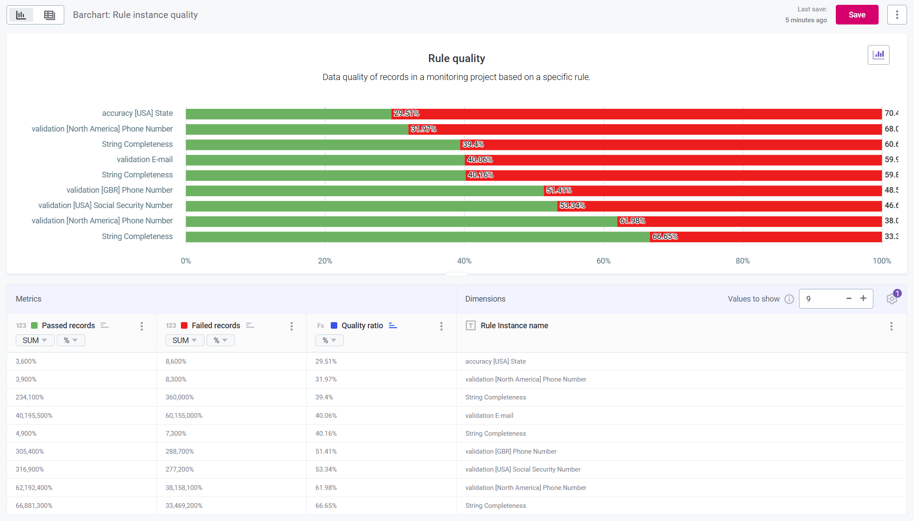This screenshot has height=521, width=914.
Task: Switch to bar chart view in top-left toggle
Action: pos(21,14)
